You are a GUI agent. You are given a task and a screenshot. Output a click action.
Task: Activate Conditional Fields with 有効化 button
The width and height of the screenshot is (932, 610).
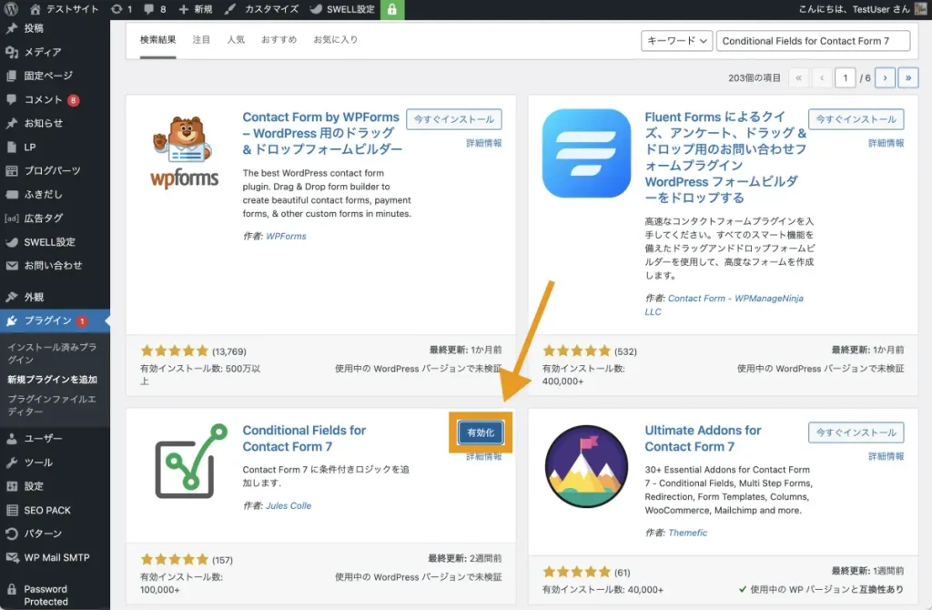(x=481, y=433)
